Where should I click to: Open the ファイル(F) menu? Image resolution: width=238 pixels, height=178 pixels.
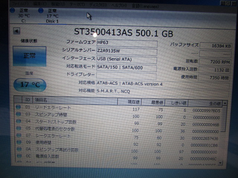tap(20, 3)
